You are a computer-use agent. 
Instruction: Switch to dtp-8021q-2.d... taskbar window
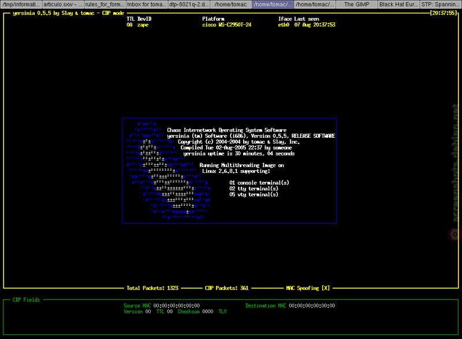coord(189,5)
